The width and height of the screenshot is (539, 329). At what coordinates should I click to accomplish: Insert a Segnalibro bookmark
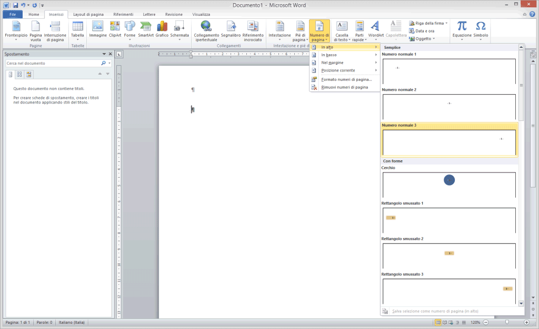pyautogui.click(x=231, y=29)
